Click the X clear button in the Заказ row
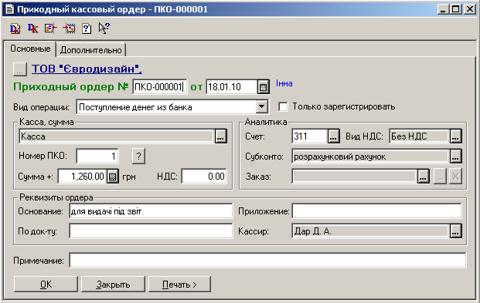 [455, 177]
